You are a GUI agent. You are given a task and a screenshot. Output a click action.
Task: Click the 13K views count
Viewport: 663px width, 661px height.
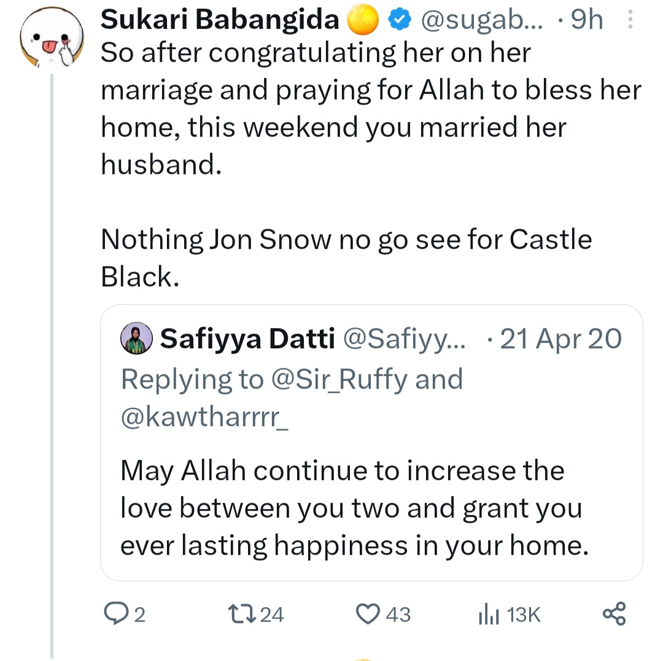524,614
